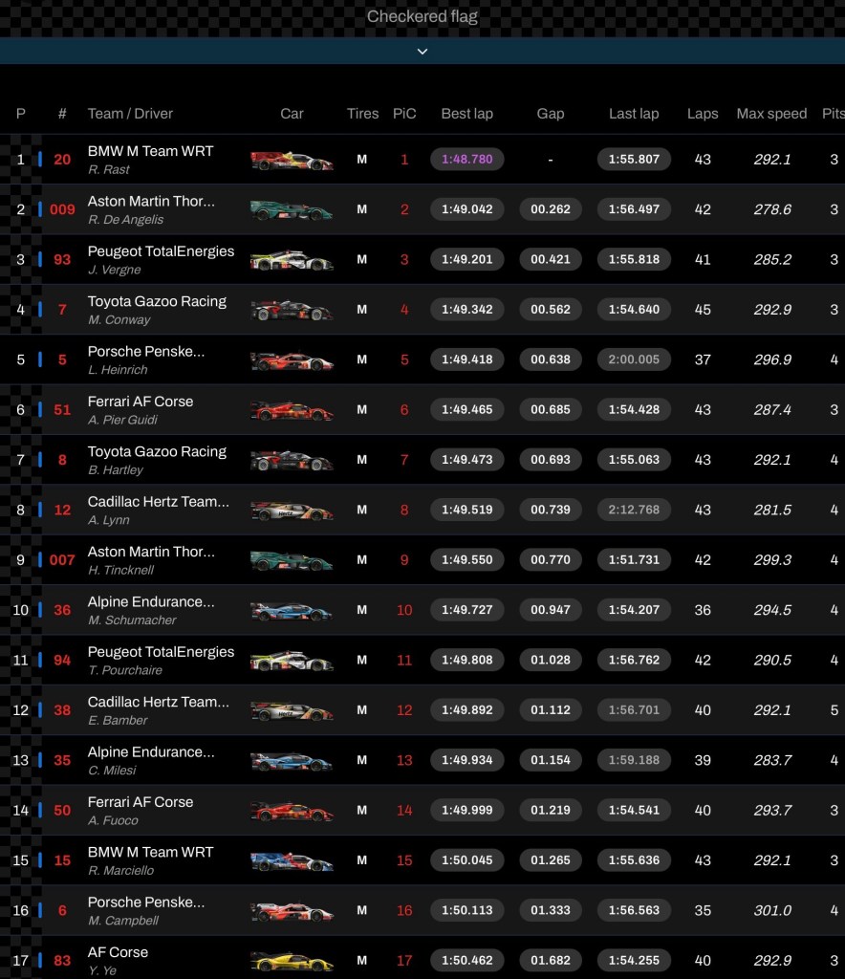Select driver T. Pourchaire

pos(125,670)
